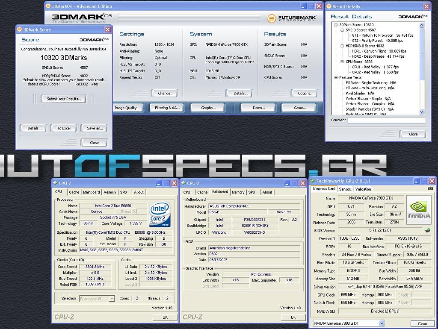Click the Save as button
Viewport: 438px width, 329px height.
click(x=95, y=128)
